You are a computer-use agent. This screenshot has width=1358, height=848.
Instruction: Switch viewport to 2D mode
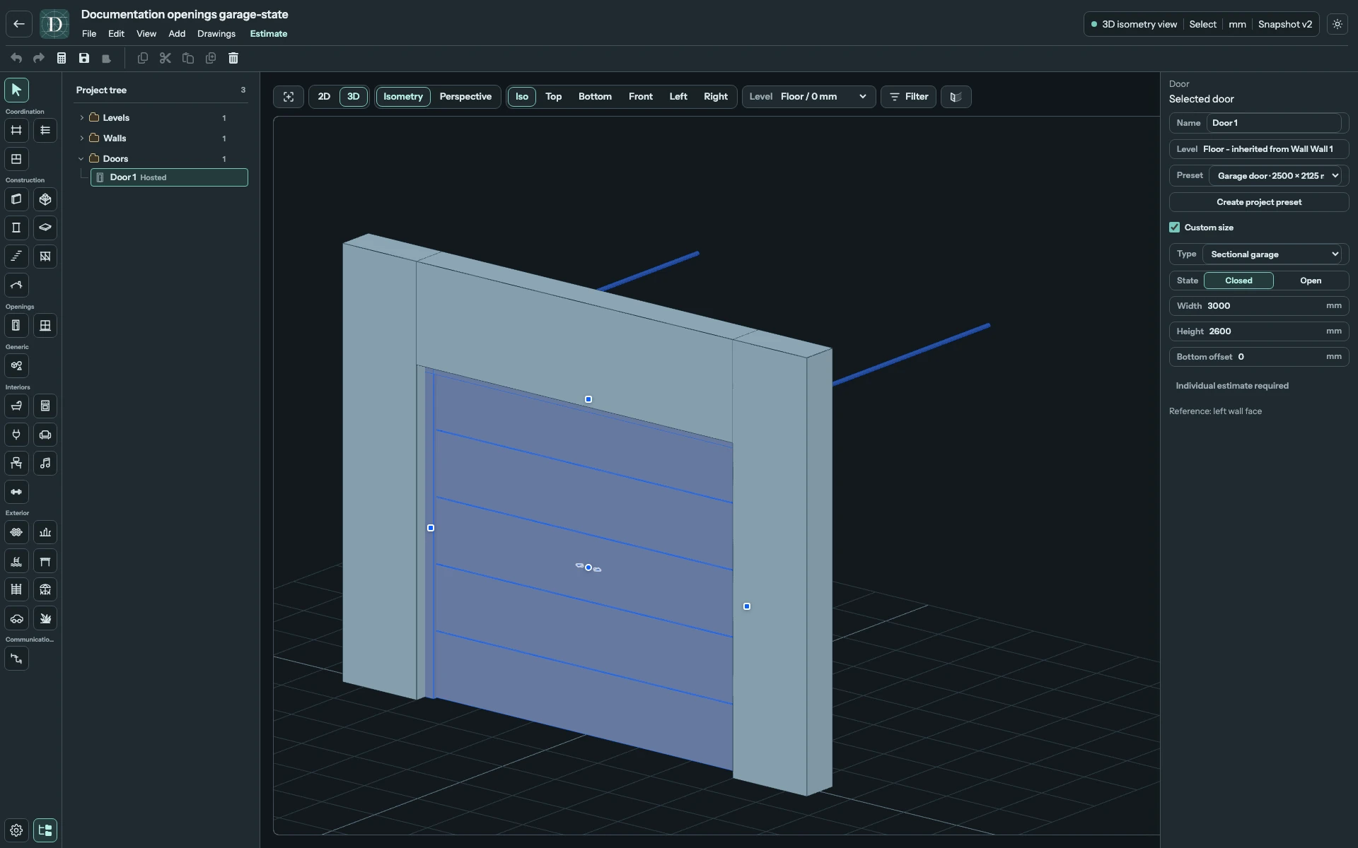click(324, 97)
